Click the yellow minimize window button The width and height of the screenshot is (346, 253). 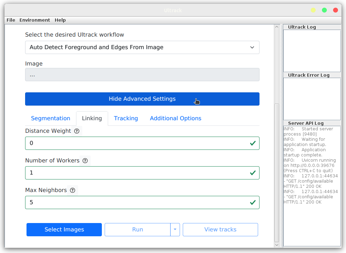point(313,10)
